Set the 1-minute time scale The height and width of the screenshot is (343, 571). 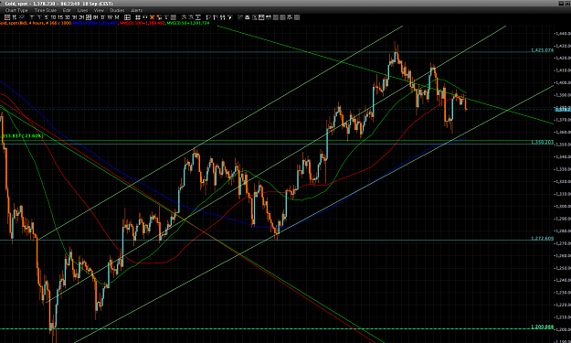click(39, 17)
